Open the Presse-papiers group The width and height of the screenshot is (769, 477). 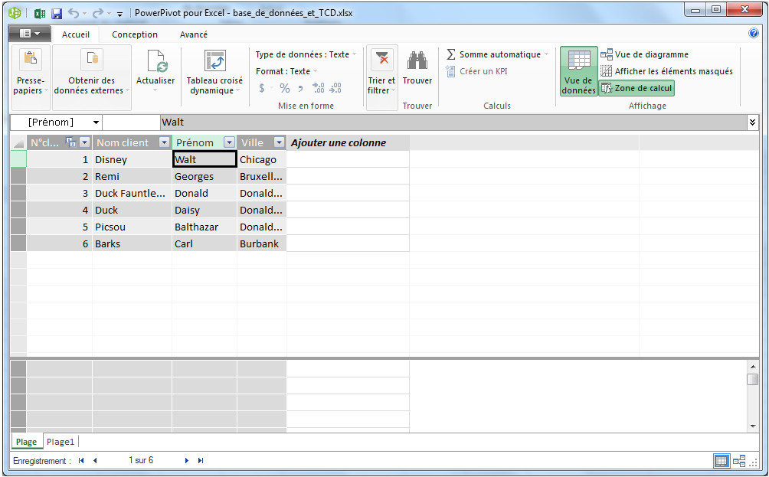[x=31, y=77]
